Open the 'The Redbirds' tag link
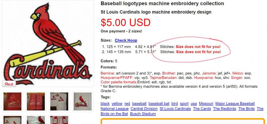The width and height of the screenshot is (267, 124). click(x=225, y=108)
